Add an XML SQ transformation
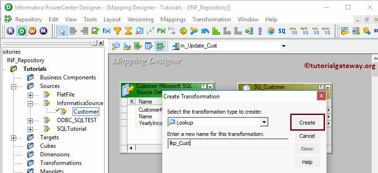This screenshot has height=173, width=378. pyautogui.click(x=293, y=31)
